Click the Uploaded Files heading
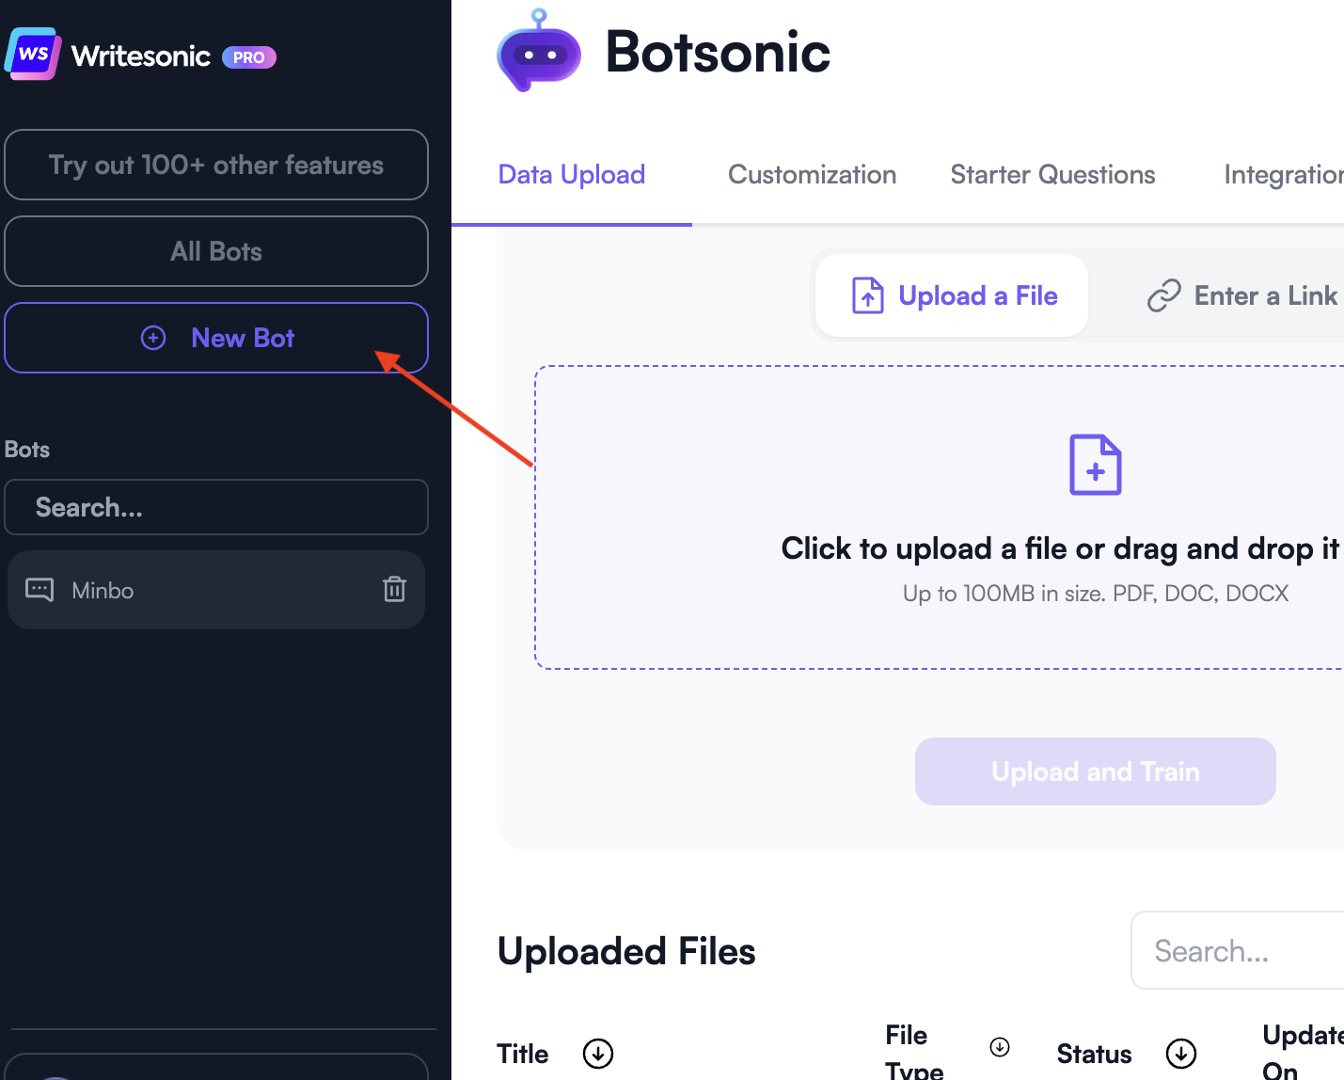This screenshot has width=1344, height=1080. point(626,951)
